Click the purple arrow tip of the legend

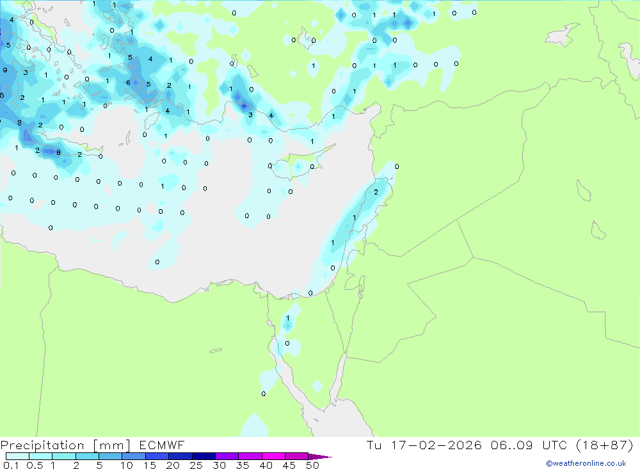pyautogui.click(x=319, y=457)
